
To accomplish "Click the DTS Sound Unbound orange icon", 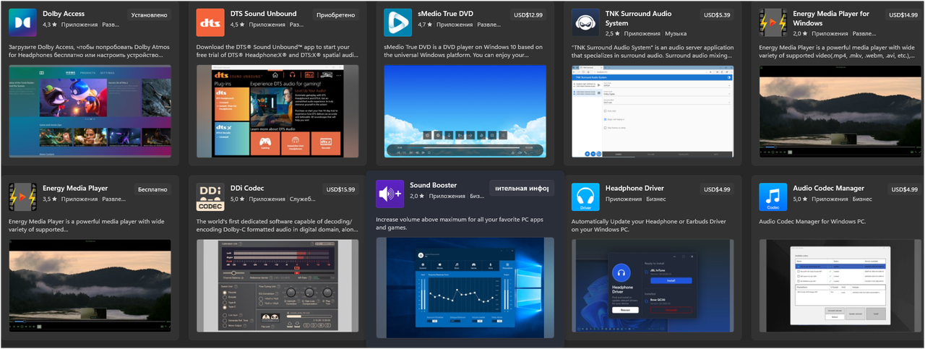I will pos(210,22).
